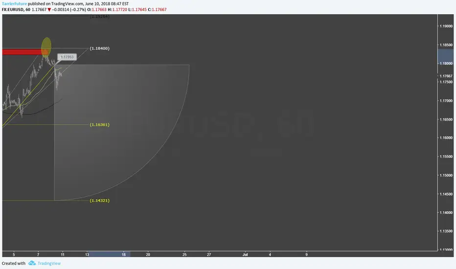Click the 1.16000 price axis label
The image size is (456, 269).
coord(446,138)
